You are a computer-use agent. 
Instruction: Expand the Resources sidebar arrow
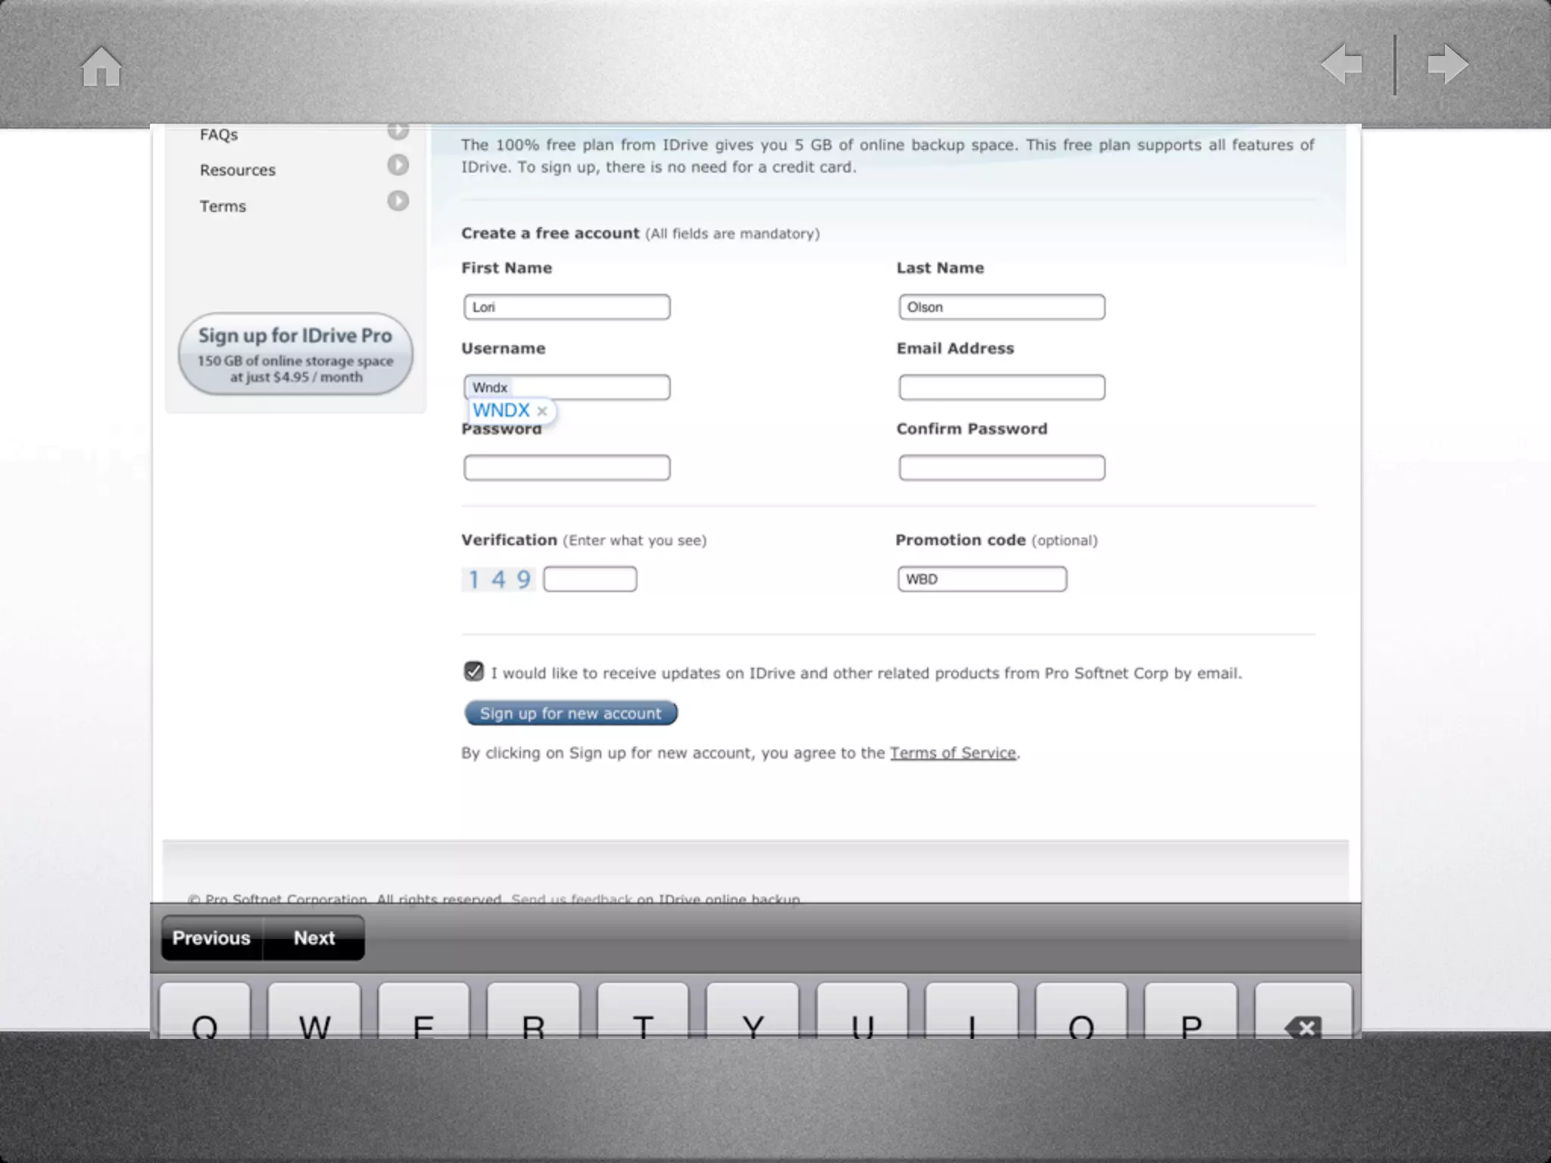point(398,165)
